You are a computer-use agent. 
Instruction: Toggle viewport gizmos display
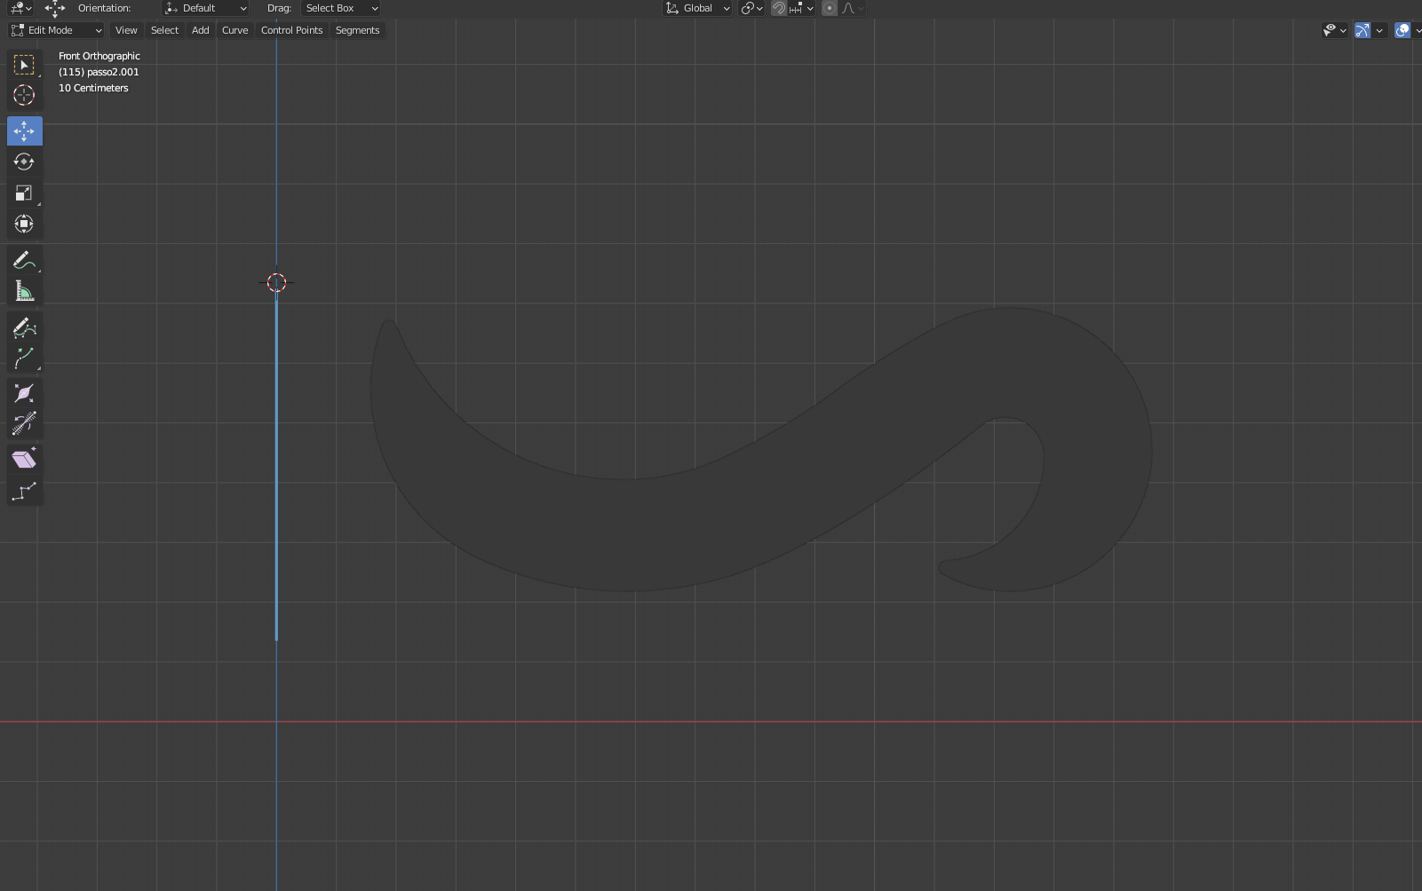pyautogui.click(x=1362, y=30)
